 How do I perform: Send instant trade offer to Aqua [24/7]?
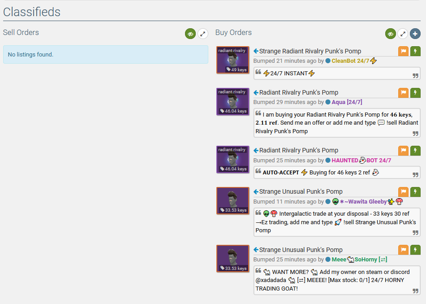tap(415, 93)
